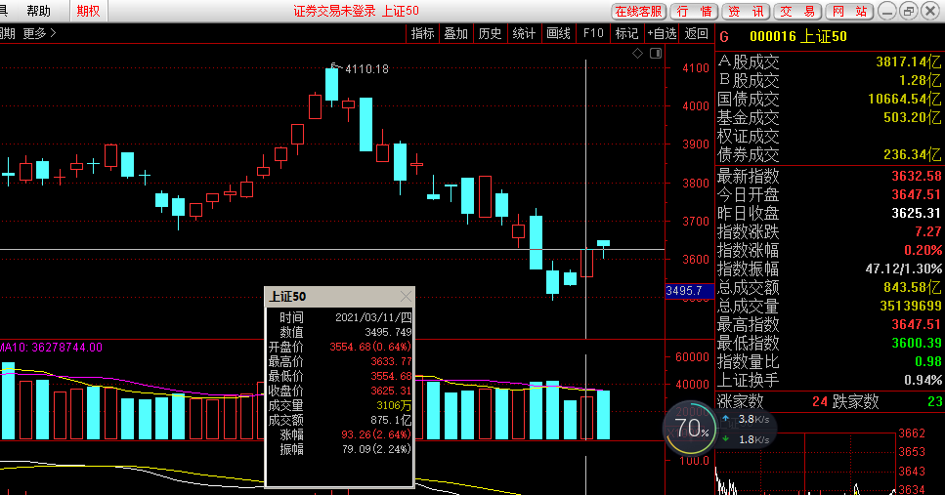This screenshot has height=495, width=945.
Task: Close the 上证50 data tooltip window
Action: 407,296
